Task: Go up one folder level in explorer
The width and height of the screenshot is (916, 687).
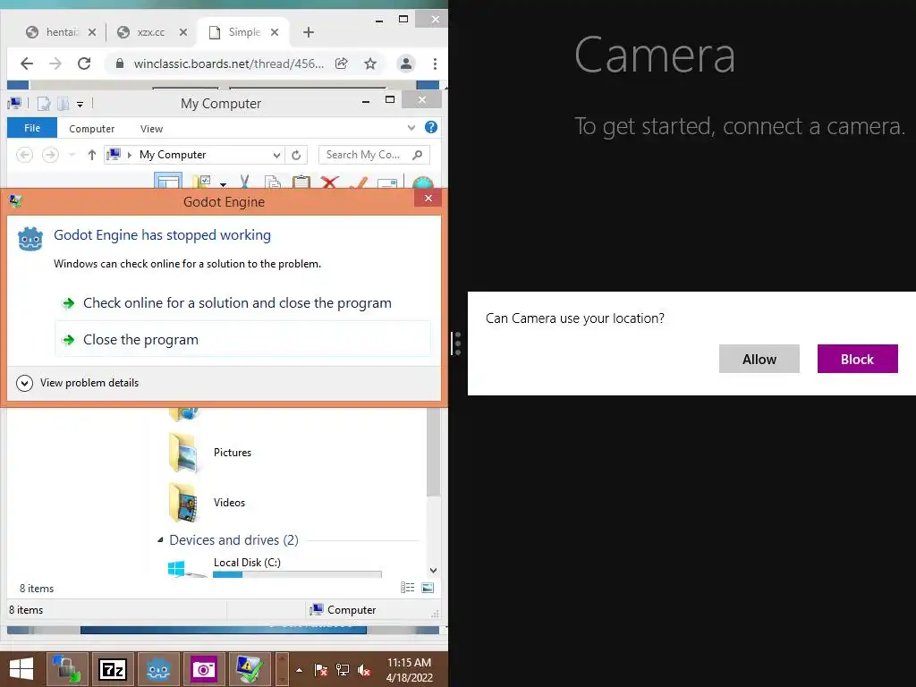Action: click(92, 155)
